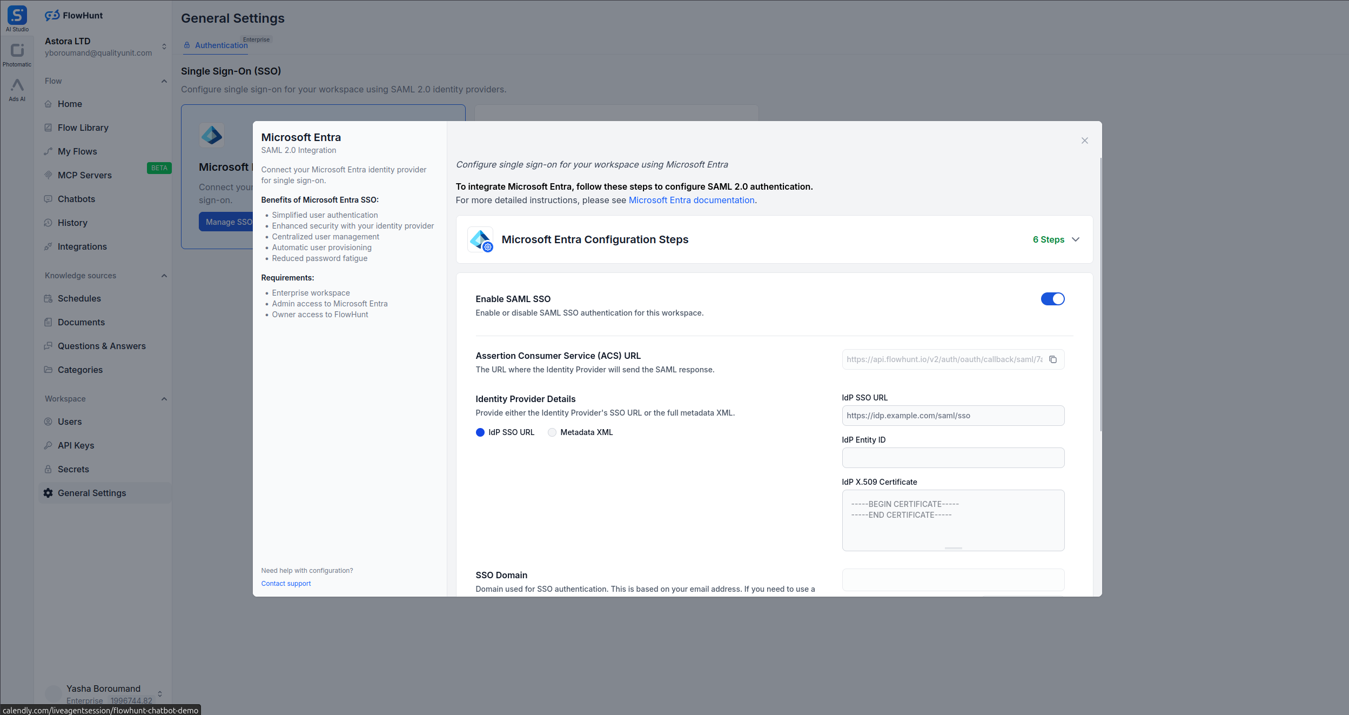Click the FlowHunt logo
Viewport: 1349px width, 715px height.
click(74, 15)
